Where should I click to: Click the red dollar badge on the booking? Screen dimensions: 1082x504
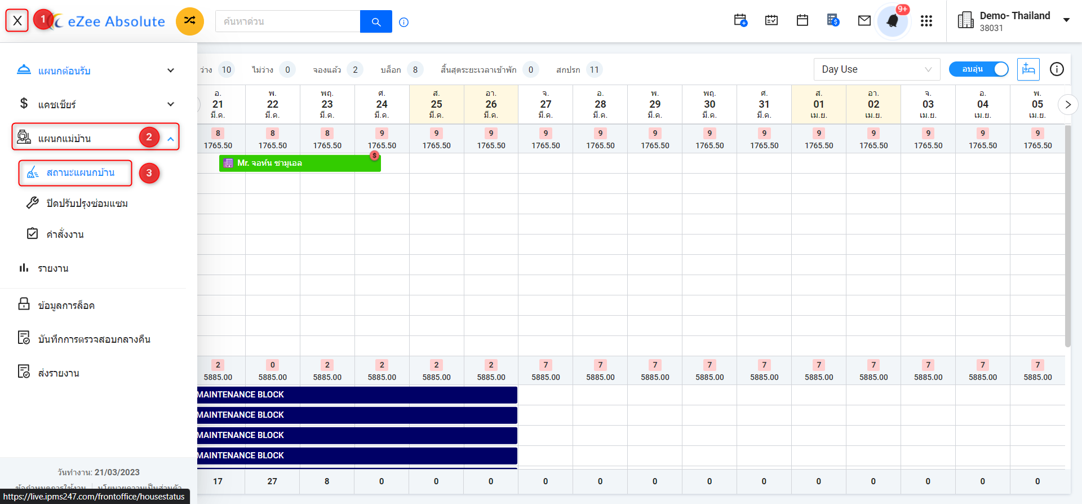374,156
